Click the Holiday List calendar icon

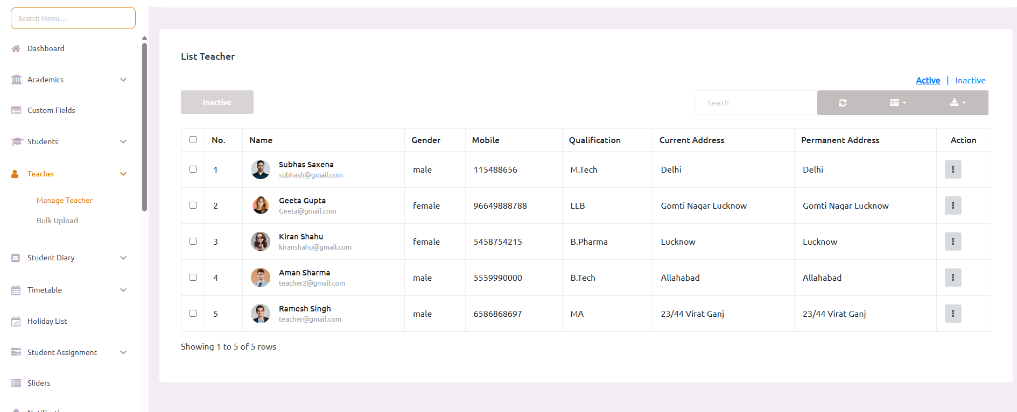point(16,321)
